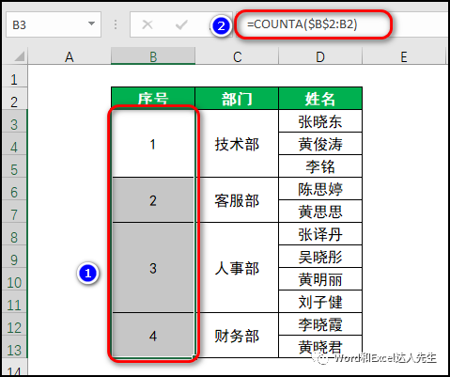The width and height of the screenshot is (450, 377).
Task: Select row 8 header
Action: pos(14,234)
